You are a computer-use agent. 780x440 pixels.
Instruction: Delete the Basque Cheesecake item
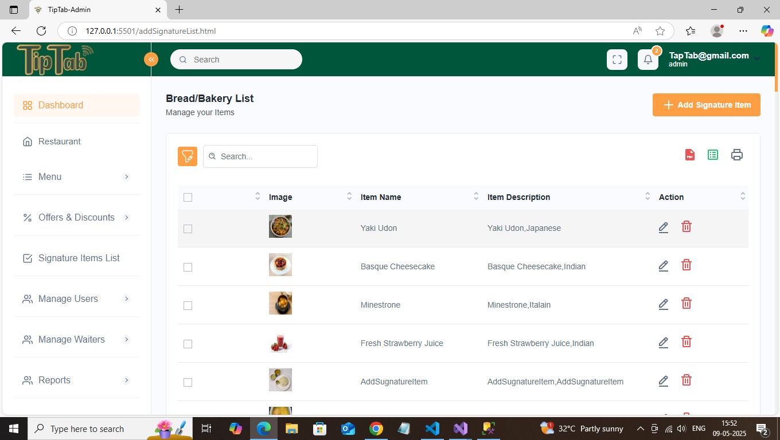[686, 265]
